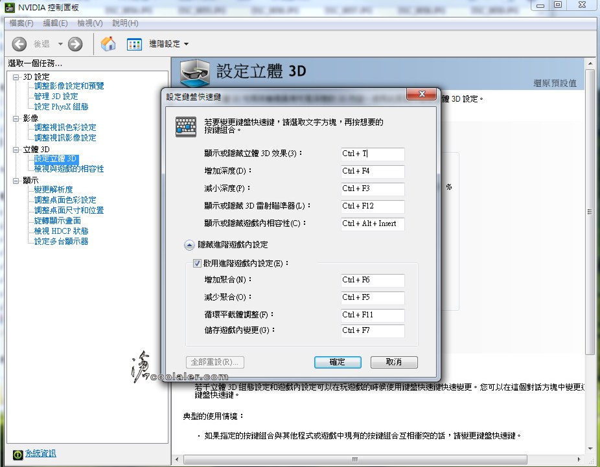This screenshot has width=600, height=467.
Task: Collapse the 顯示 tree node
Action: coord(16,181)
